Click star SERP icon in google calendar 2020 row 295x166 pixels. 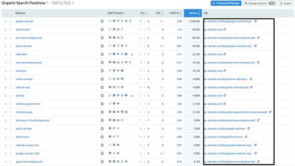tap(118, 153)
